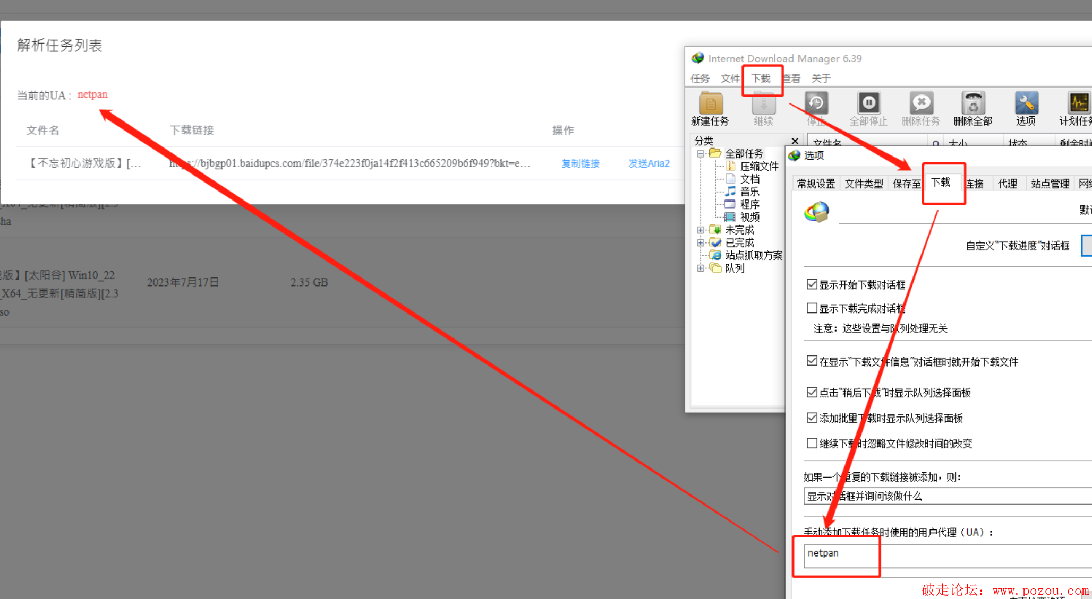Expand the 未完成 tree node
Image resolution: width=1092 pixels, height=599 pixels.
point(701,230)
